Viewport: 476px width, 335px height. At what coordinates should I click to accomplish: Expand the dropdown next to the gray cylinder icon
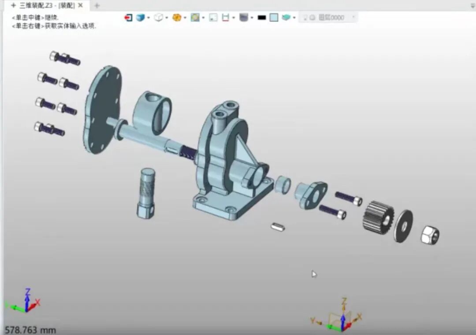point(252,18)
